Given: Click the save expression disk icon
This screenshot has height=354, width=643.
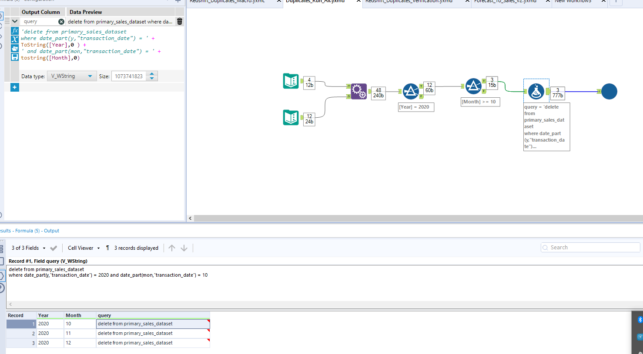Looking at the screenshot, I should tap(15, 56).
